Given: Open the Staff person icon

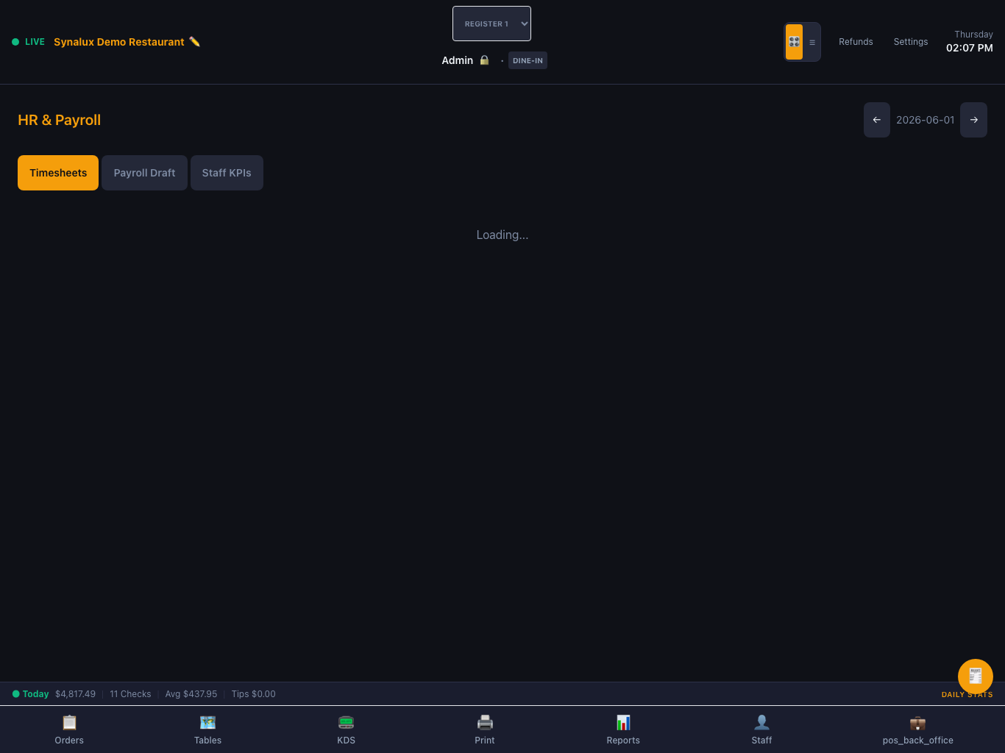Looking at the screenshot, I should point(761,723).
